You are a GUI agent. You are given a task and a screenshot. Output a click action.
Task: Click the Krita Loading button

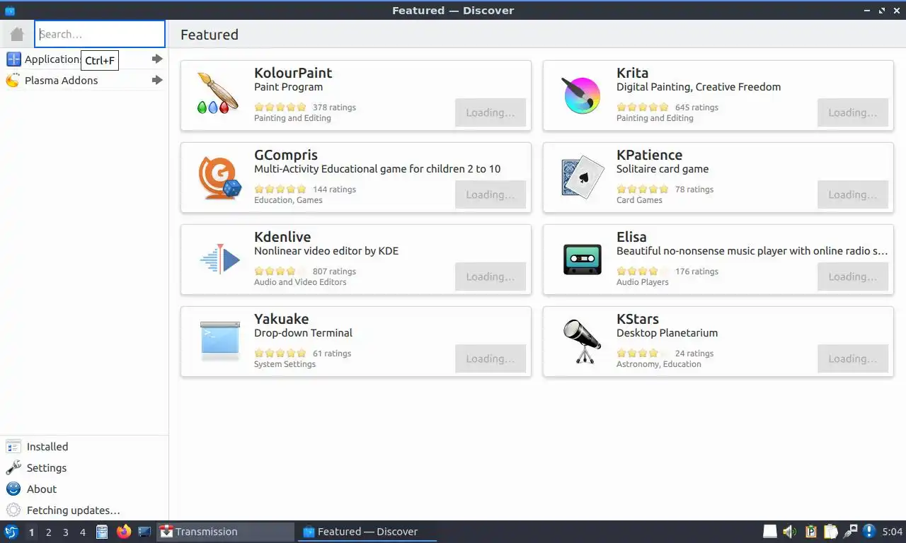pos(853,112)
